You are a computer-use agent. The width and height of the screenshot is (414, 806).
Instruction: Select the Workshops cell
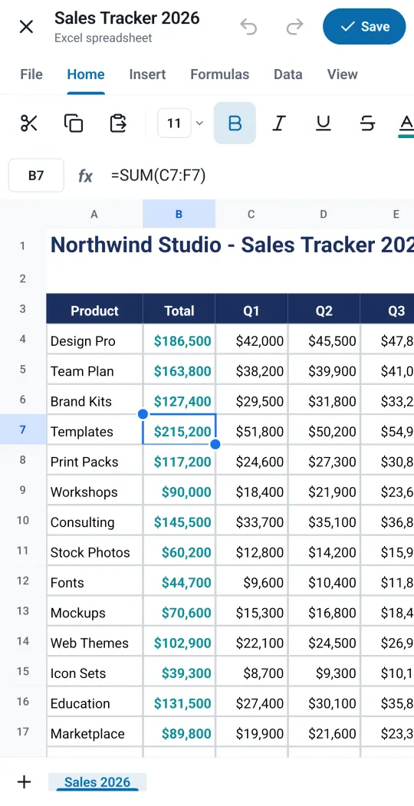tap(94, 492)
